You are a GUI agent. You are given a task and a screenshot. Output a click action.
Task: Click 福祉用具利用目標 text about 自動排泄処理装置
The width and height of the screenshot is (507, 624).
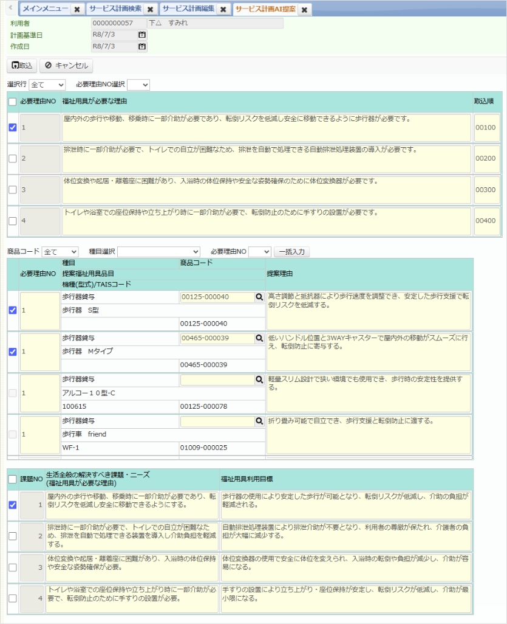click(346, 536)
